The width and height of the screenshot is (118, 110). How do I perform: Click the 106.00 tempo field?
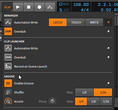[x=81, y=5]
